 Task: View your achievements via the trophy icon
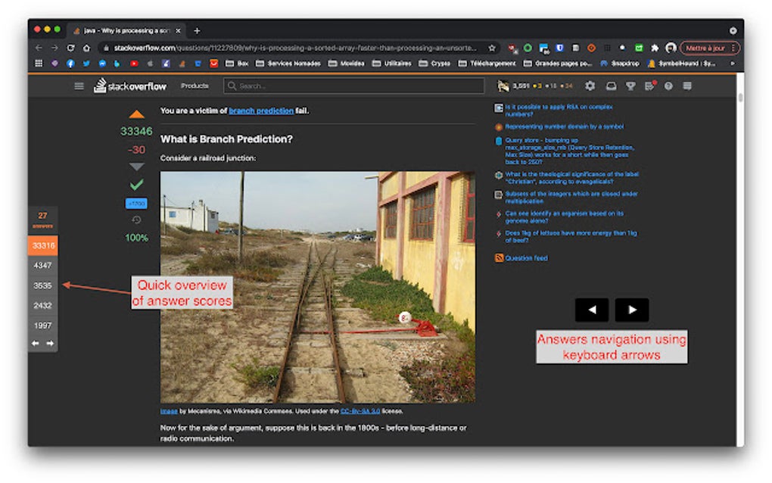[632, 86]
